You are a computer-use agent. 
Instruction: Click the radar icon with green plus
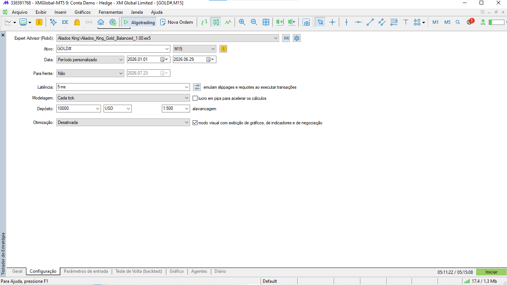point(113,22)
